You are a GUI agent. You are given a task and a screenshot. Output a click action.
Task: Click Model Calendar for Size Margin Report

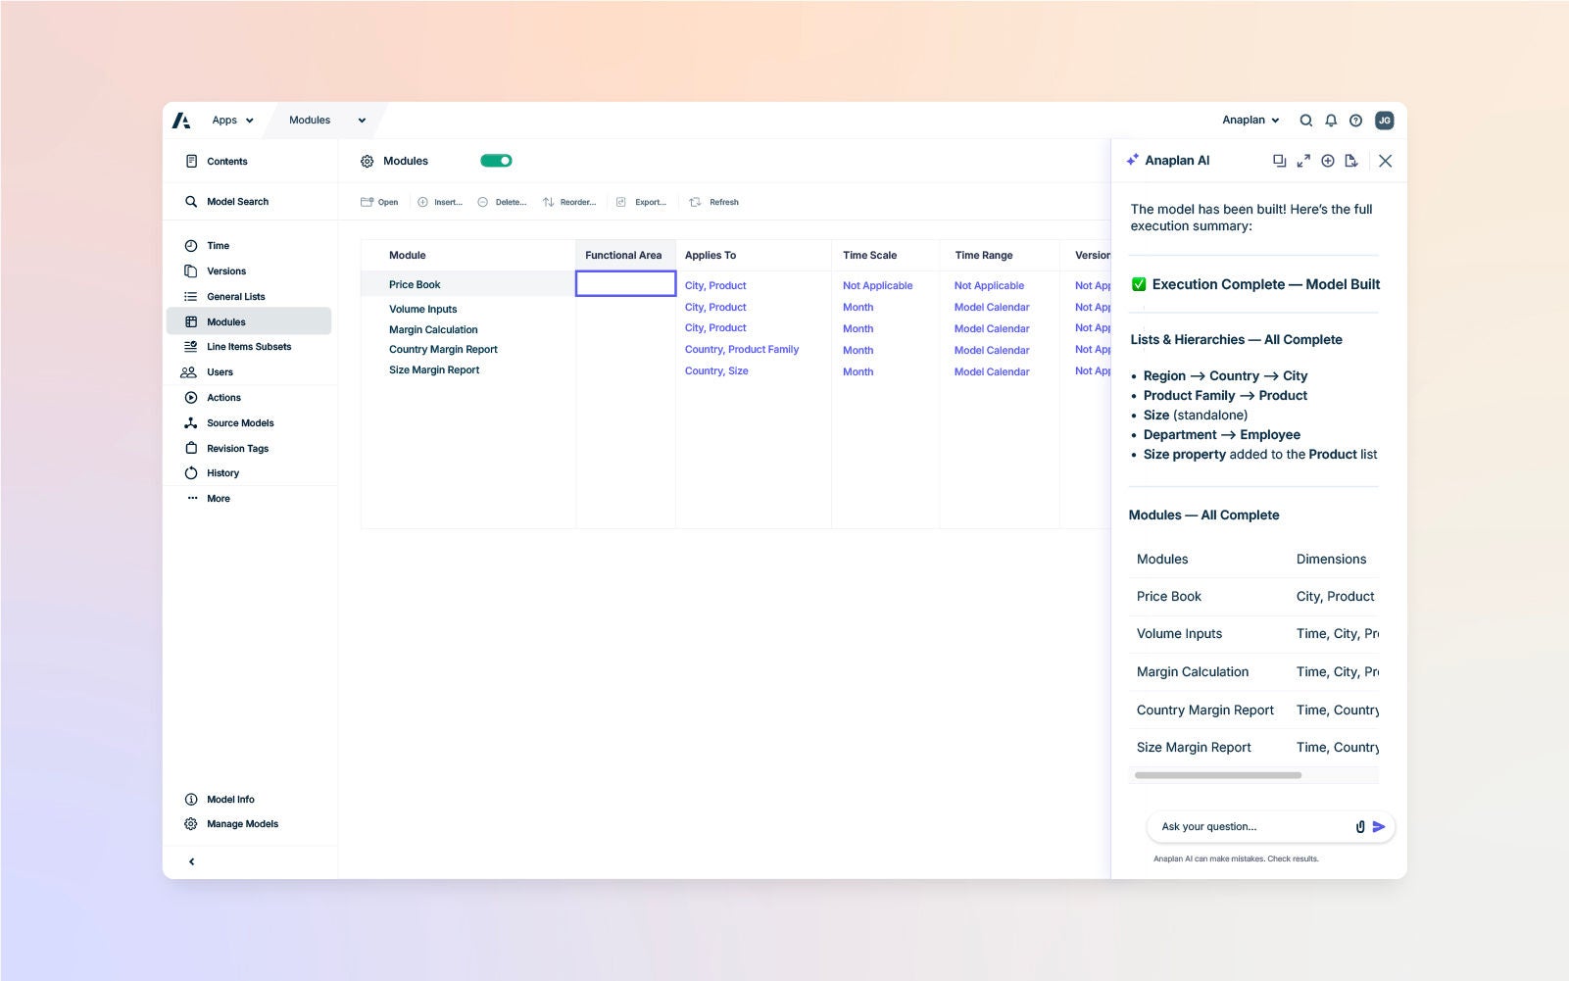tap(992, 372)
